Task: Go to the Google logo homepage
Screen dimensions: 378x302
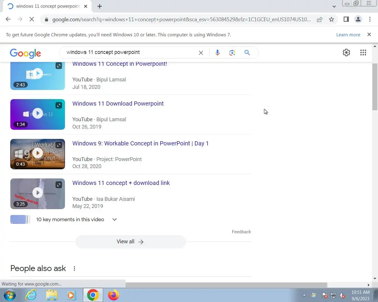Action: point(25,53)
